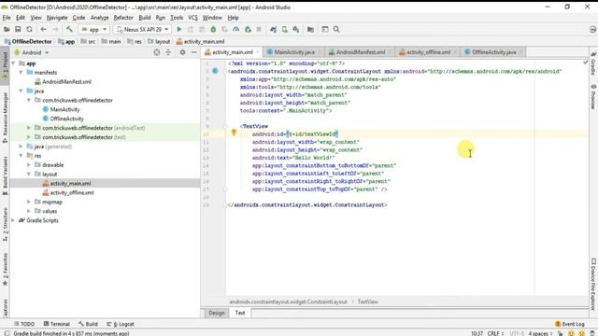Image resolution: width=598 pixels, height=336 pixels.
Task: Open SDK Manager icon
Action: [296, 29]
